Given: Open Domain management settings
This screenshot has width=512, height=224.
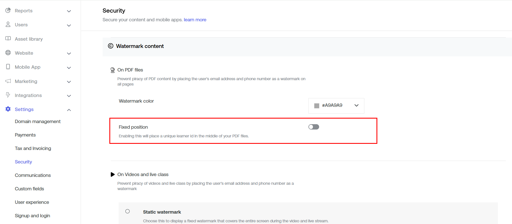Looking at the screenshot, I should [38, 121].
